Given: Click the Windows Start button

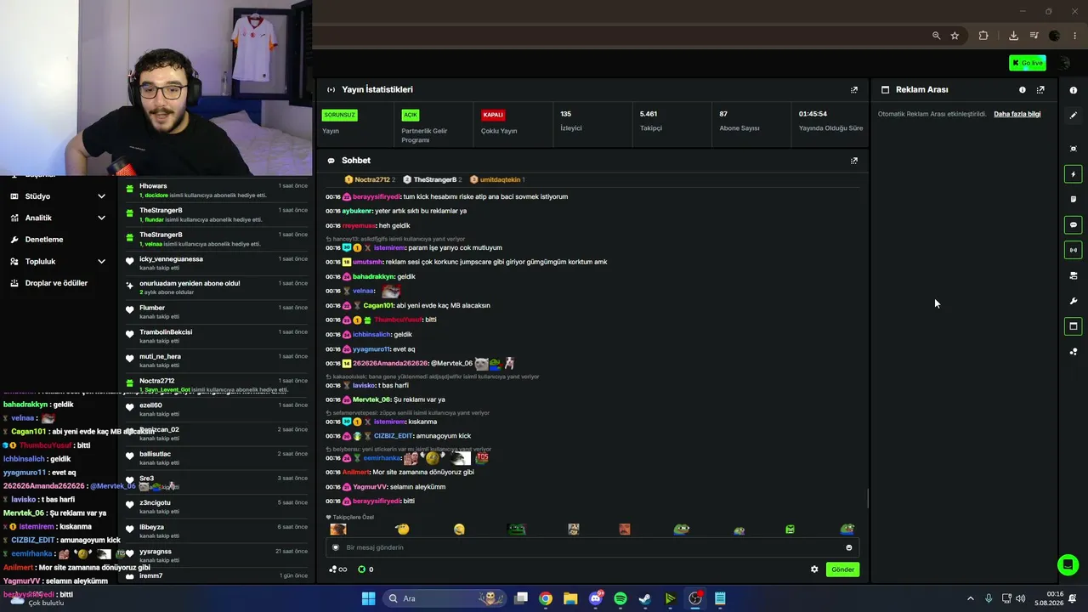Looking at the screenshot, I should [368, 598].
